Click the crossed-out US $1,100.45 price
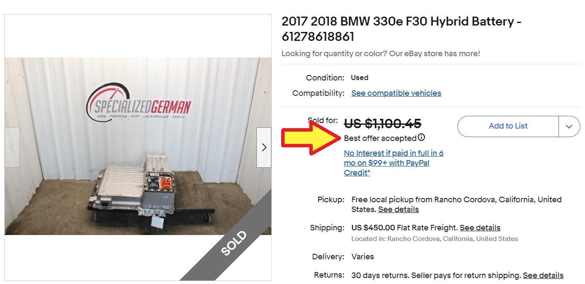The height and width of the screenshot is (284, 585). coord(382,123)
